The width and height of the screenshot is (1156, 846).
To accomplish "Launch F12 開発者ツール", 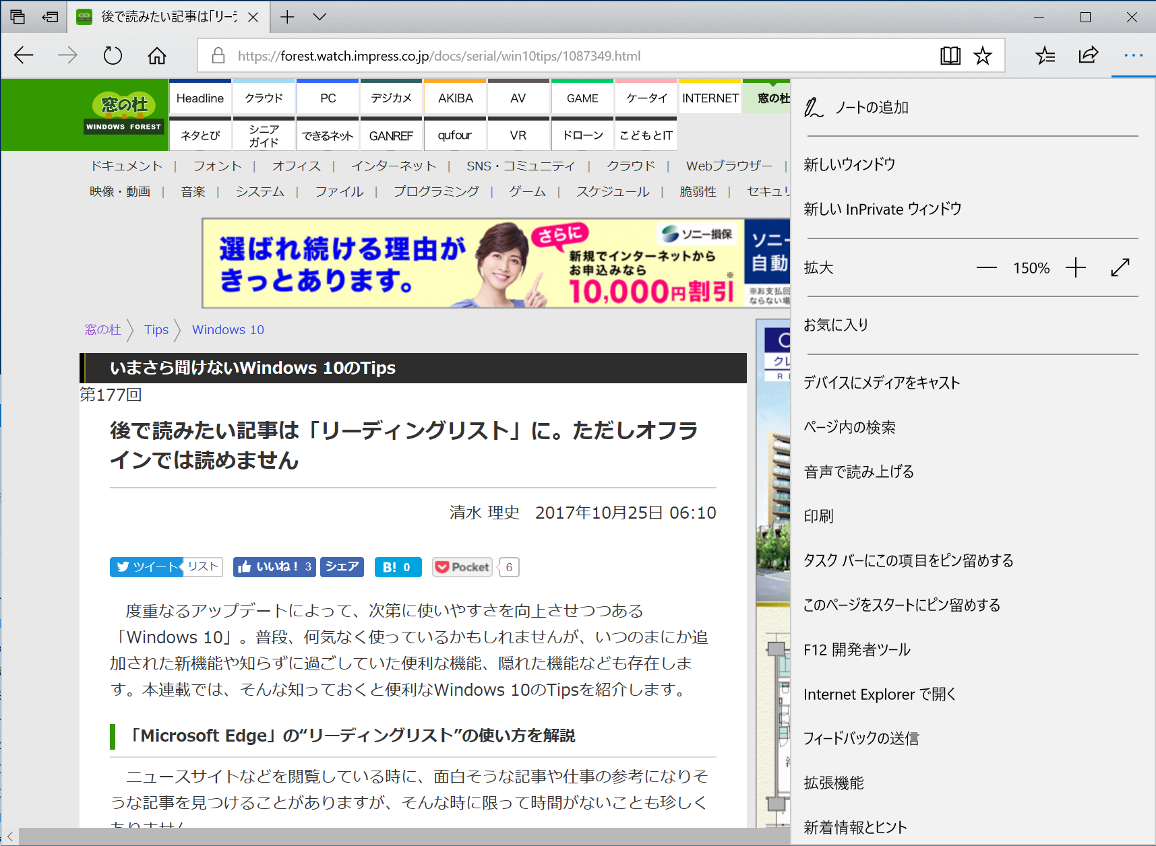I will coord(856,649).
